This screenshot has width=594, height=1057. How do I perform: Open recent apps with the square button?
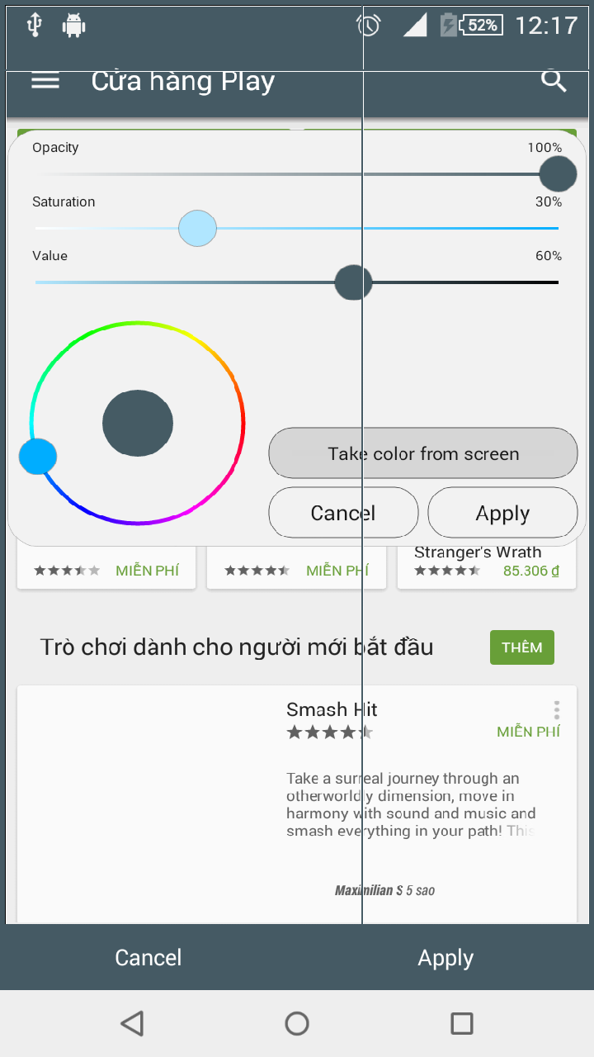(462, 1024)
